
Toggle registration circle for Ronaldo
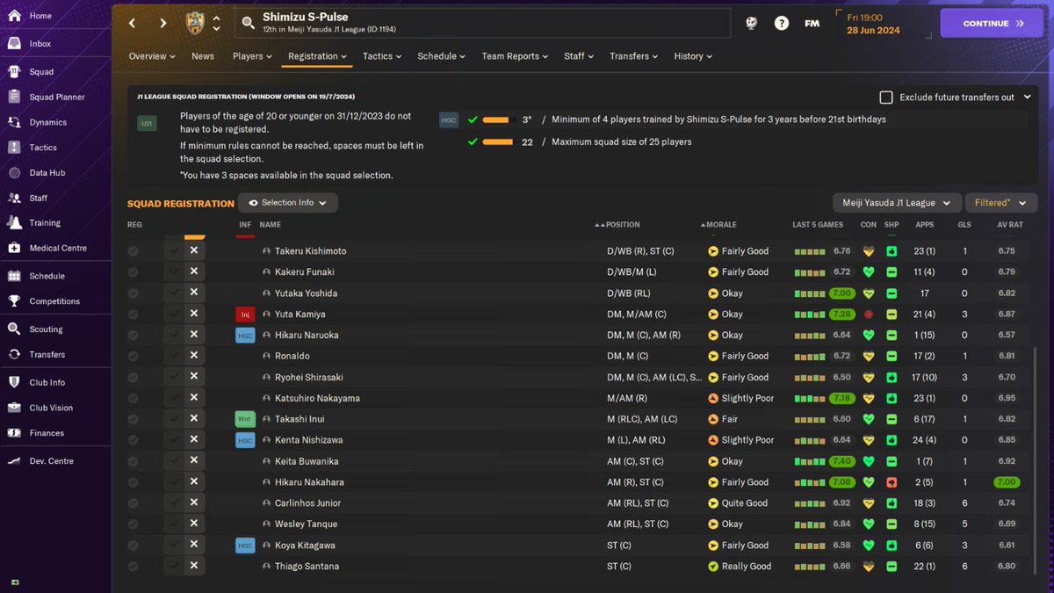point(133,356)
